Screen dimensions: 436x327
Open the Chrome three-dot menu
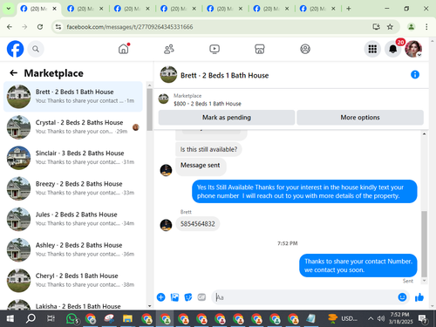click(x=426, y=27)
